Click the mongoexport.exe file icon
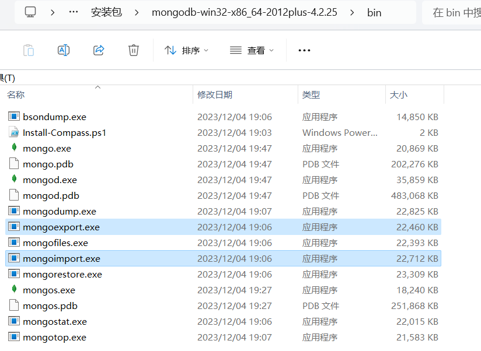481x351 pixels. tap(14, 227)
